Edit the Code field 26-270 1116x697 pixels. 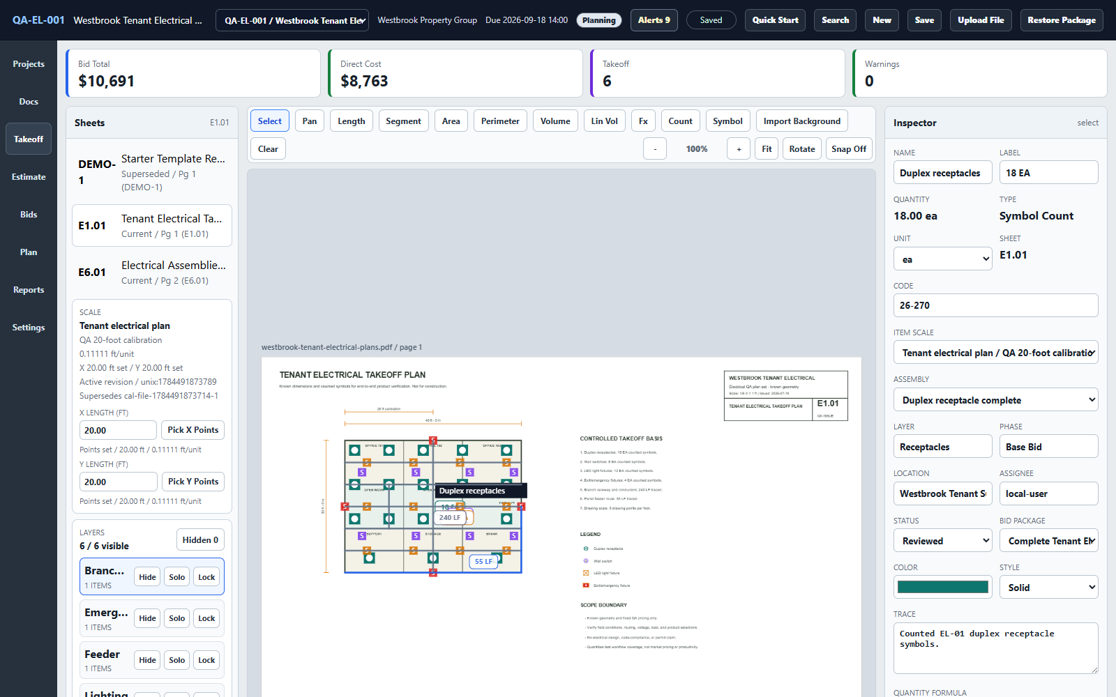pyautogui.click(x=995, y=305)
